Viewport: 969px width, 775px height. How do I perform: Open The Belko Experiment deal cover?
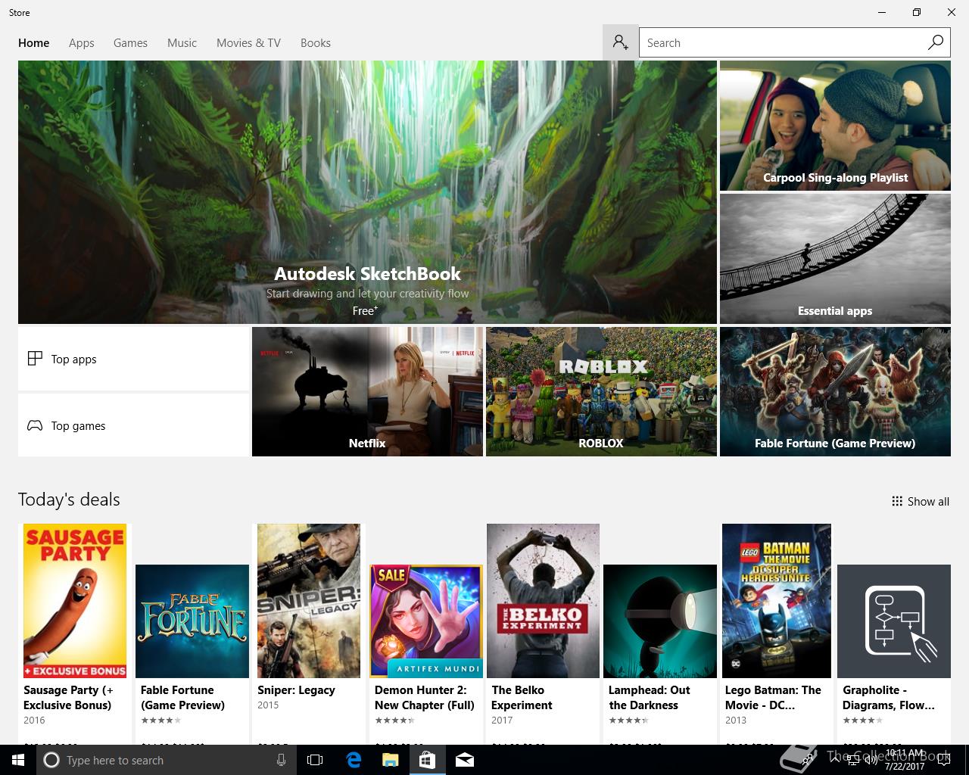pos(543,601)
